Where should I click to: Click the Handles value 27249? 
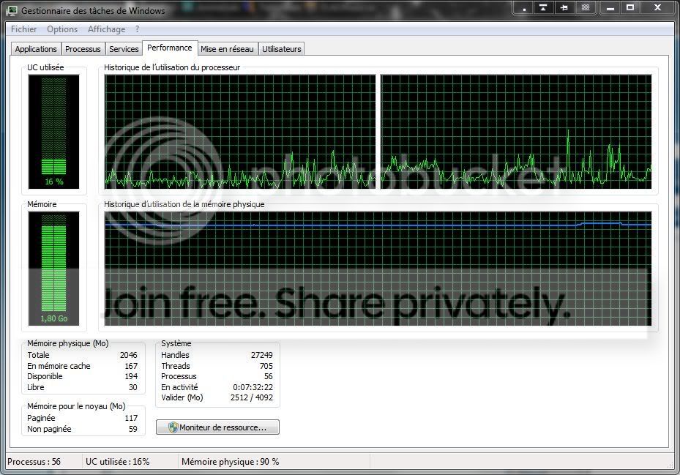point(261,355)
